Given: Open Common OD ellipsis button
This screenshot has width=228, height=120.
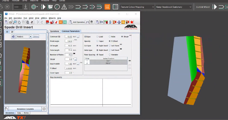Looking at the screenshot, I should [x=78, y=37].
